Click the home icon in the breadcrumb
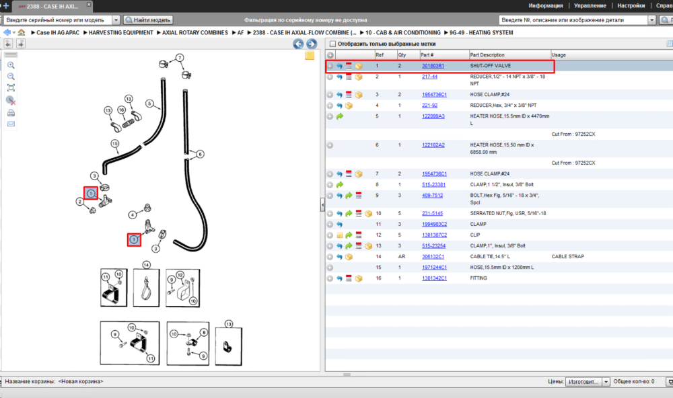Screen dimensions: 673x398 pyautogui.click(x=22, y=32)
